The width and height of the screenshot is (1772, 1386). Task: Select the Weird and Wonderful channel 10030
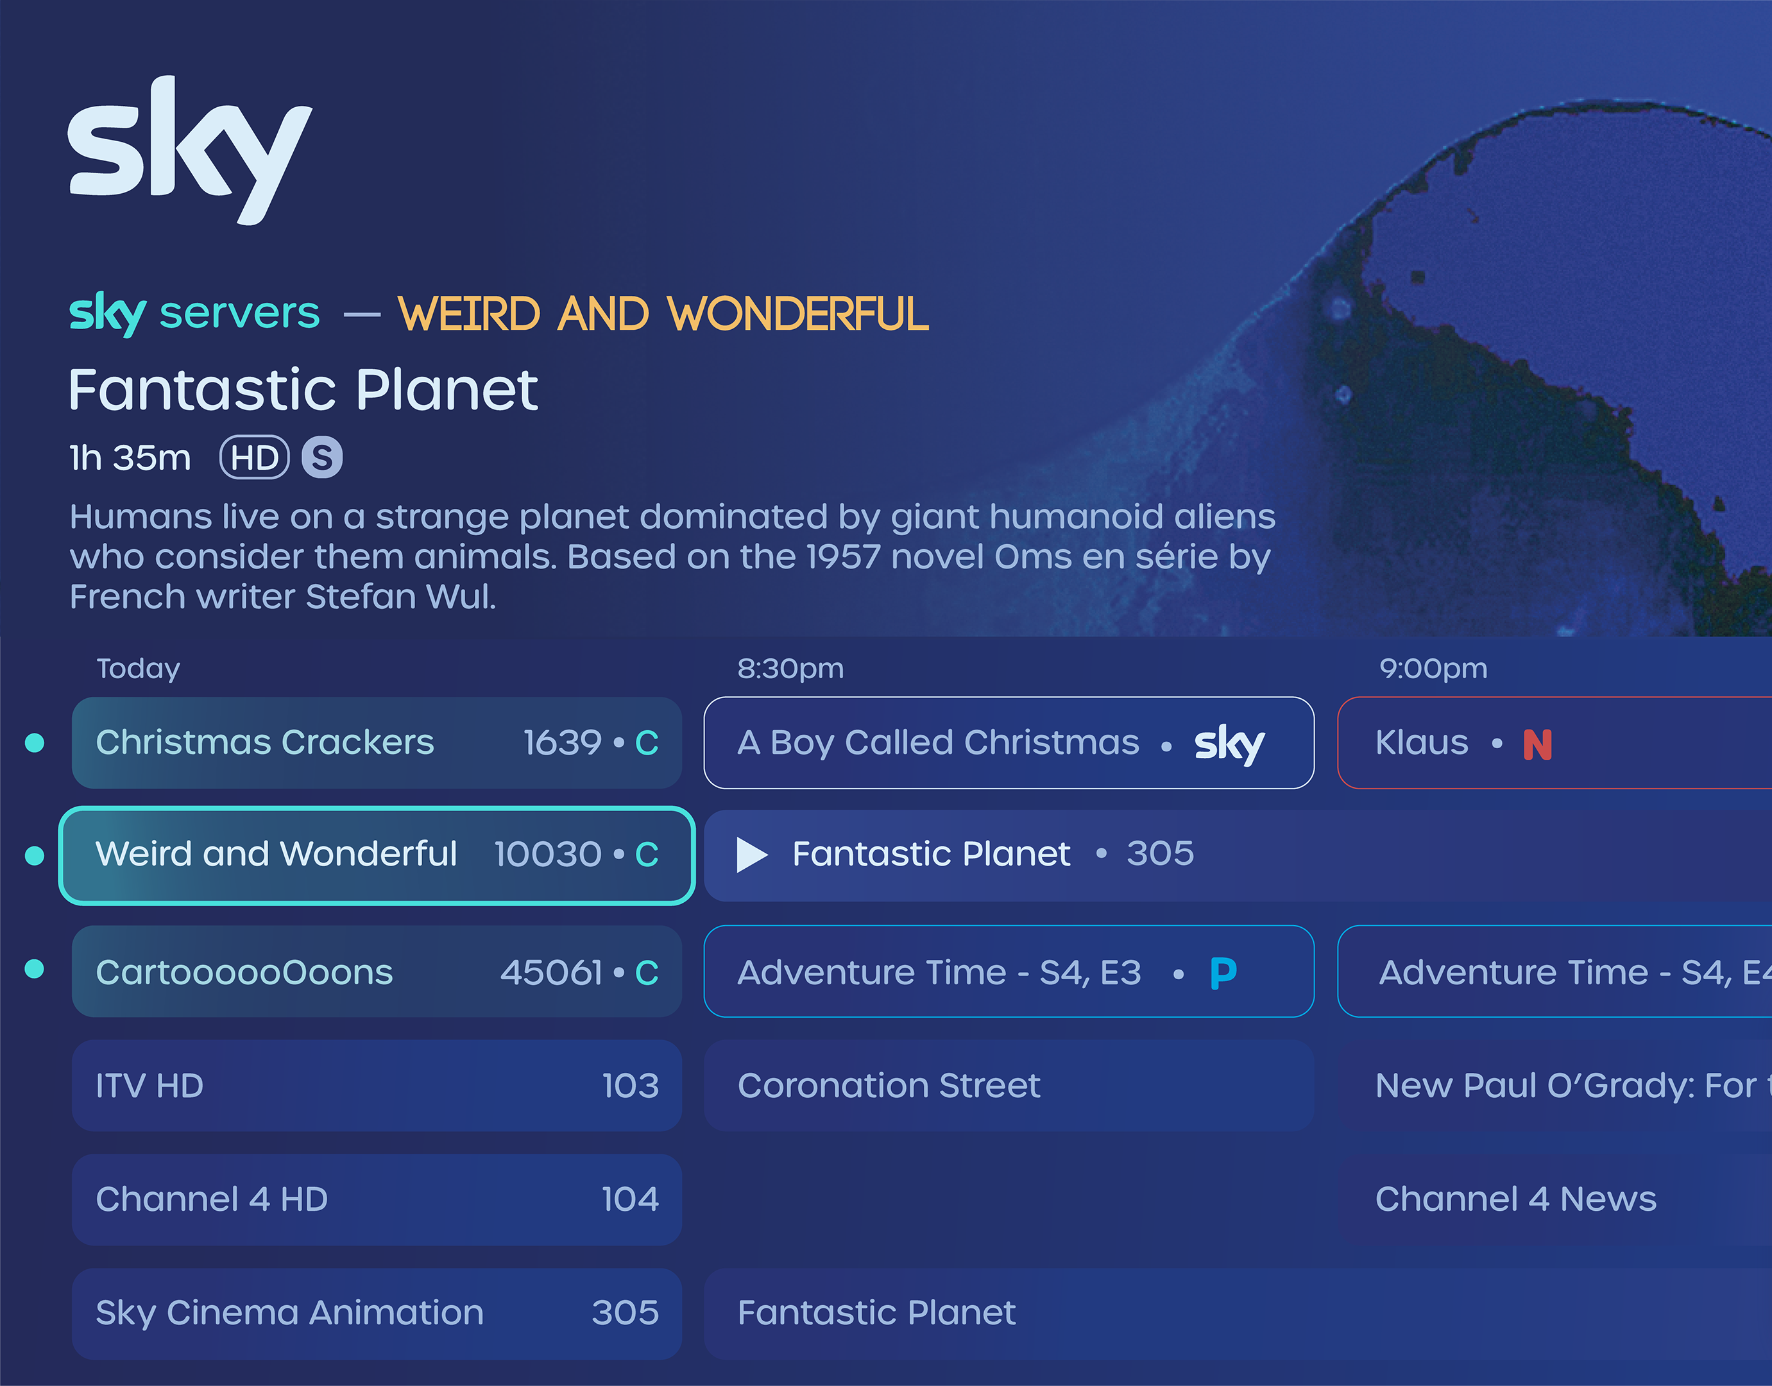coord(377,855)
